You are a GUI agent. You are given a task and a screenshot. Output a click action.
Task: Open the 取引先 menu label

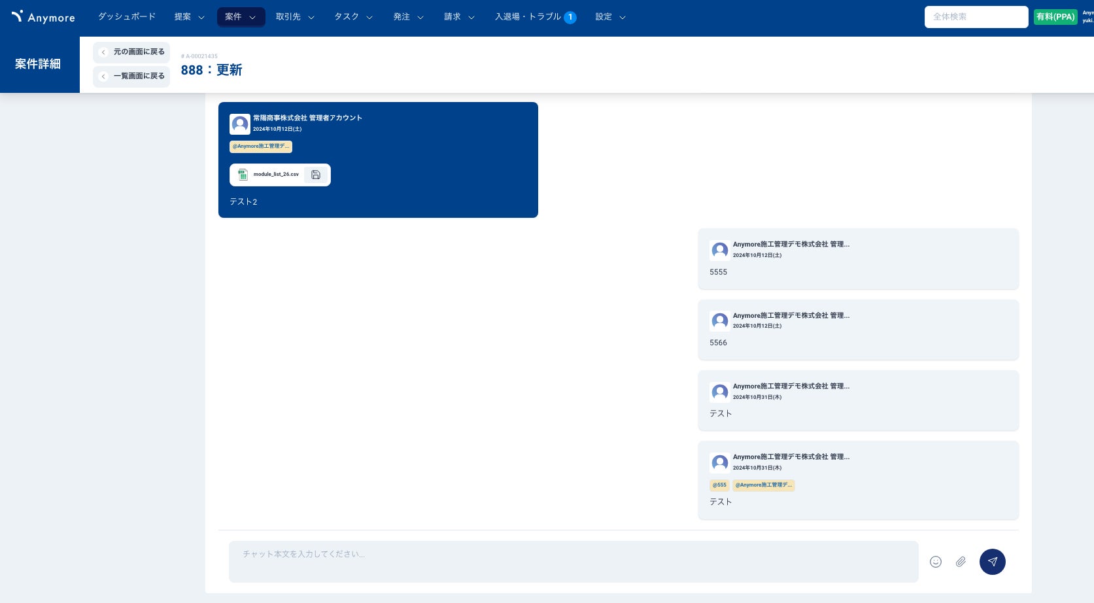288,17
